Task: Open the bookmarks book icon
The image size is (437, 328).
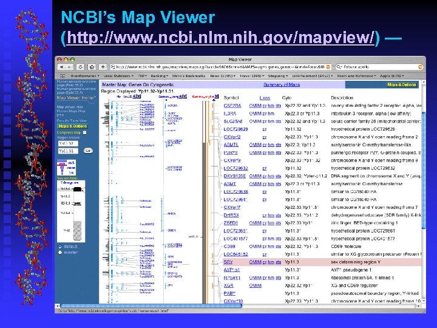Action: (x=63, y=76)
